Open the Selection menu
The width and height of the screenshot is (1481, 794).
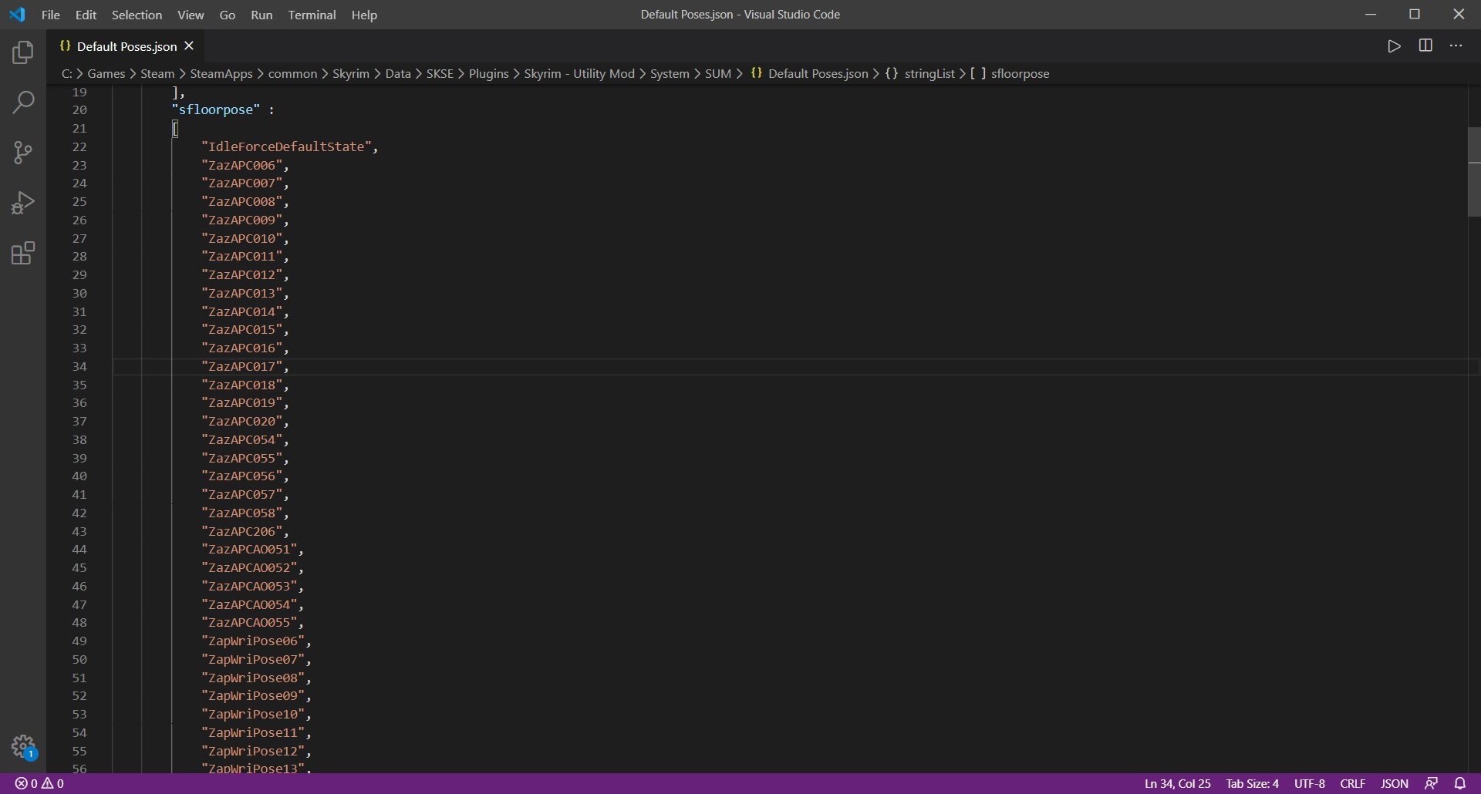pos(137,15)
